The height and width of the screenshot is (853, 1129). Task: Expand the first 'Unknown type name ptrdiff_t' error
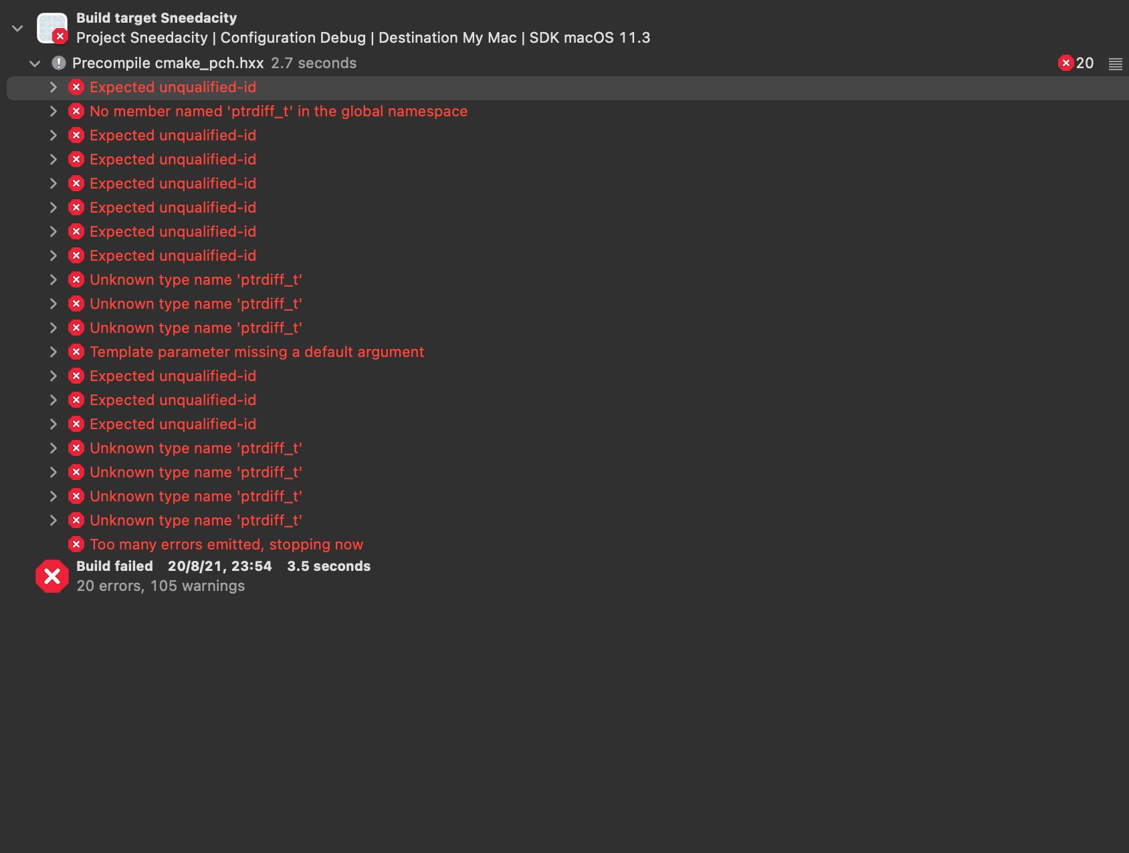(54, 279)
